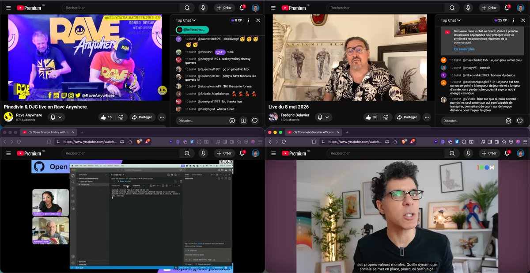530x273 pixels.
Task: Open account avatar in Rave Anywhere window header
Action: click(x=255, y=8)
